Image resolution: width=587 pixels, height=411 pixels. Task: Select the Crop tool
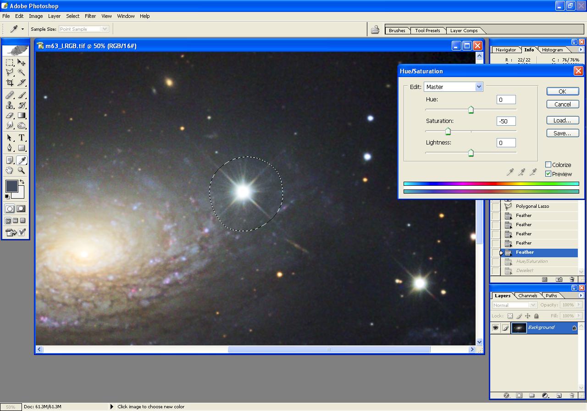(10, 83)
